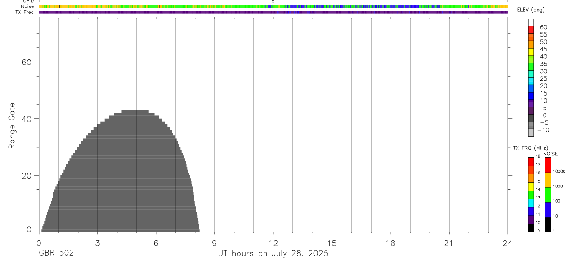Image resolution: width=571 pixels, height=263 pixels.
Task: Click the x-axis tick label '15'
Action: (332, 244)
